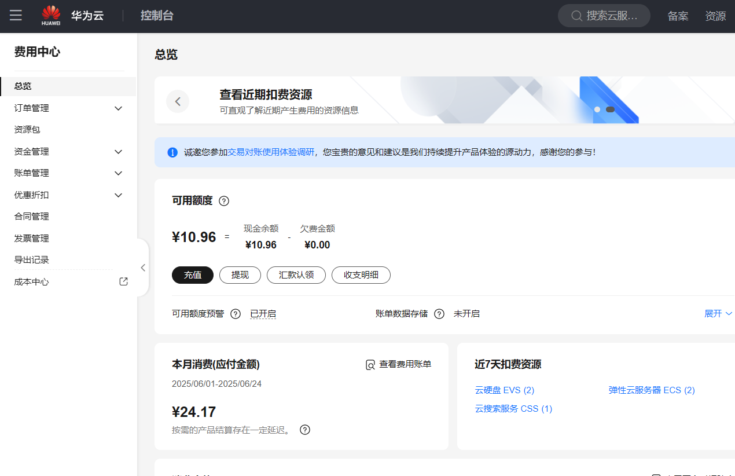Click the 2025/06/01-2025/06/24 date range

[x=217, y=384]
